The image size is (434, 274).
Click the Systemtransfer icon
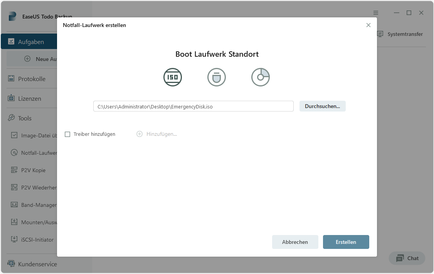(x=380, y=34)
